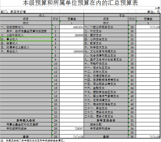Select the 本年收入合计 label cell

tap(26, 120)
